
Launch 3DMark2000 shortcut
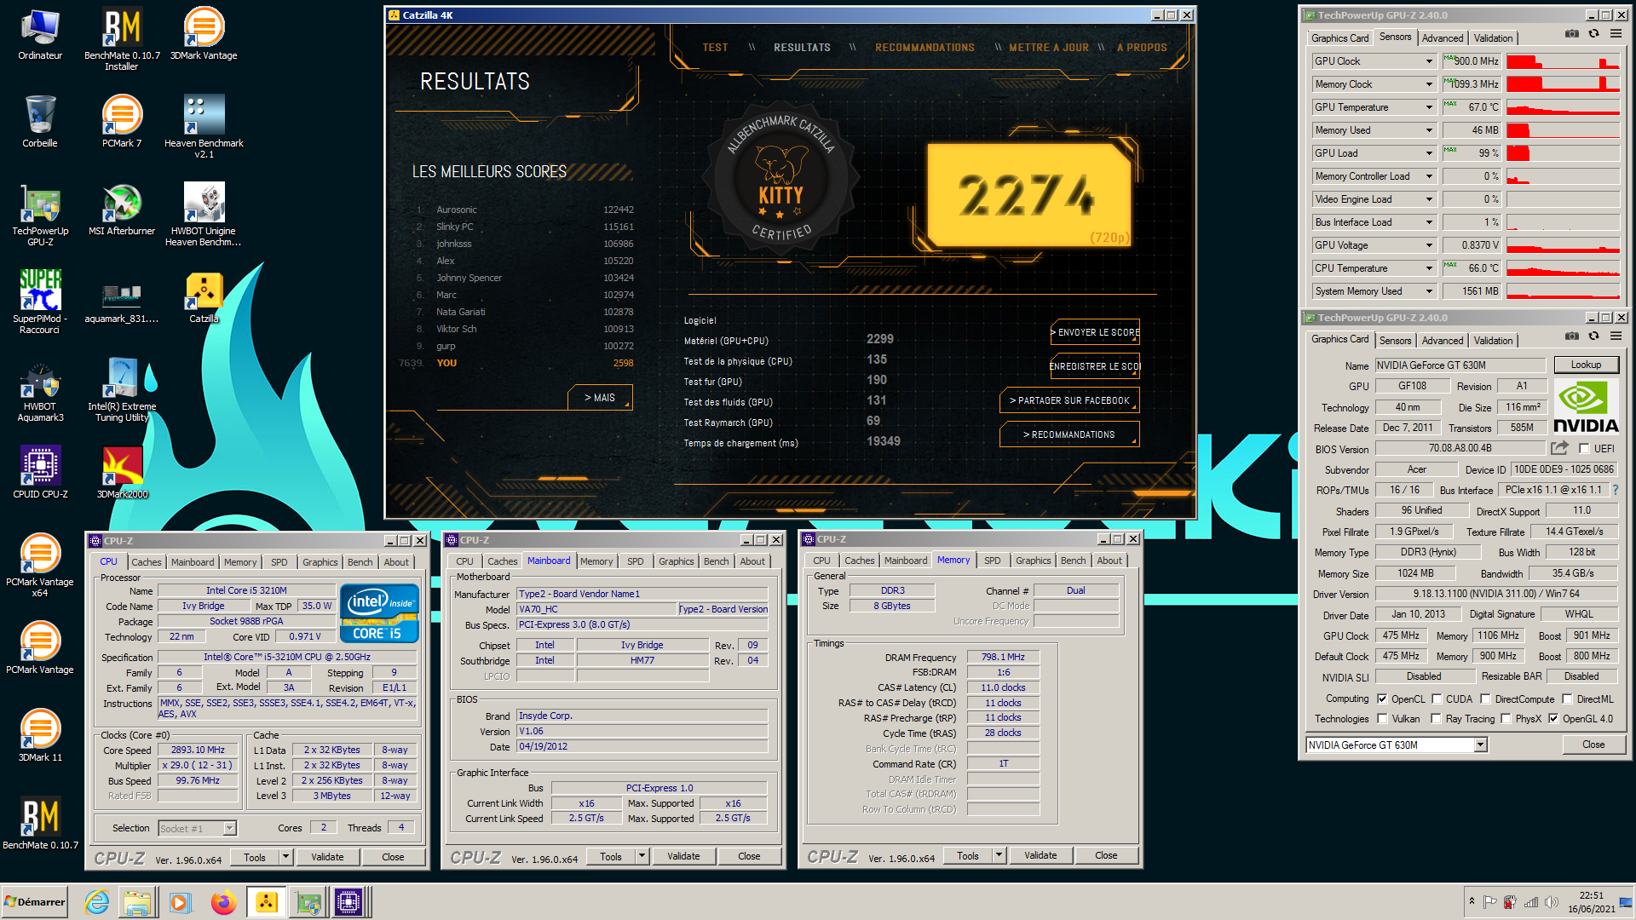click(122, 473)
